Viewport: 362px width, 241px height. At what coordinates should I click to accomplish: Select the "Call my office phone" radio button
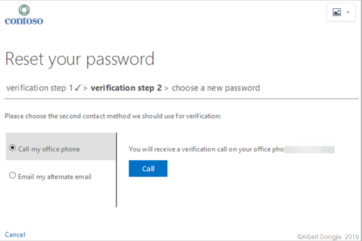(12, 148)
